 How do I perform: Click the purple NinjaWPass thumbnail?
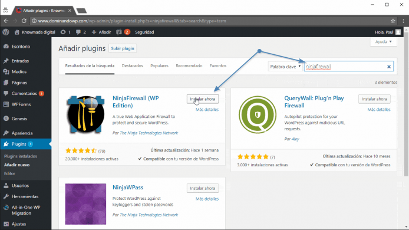click(85, 204)
